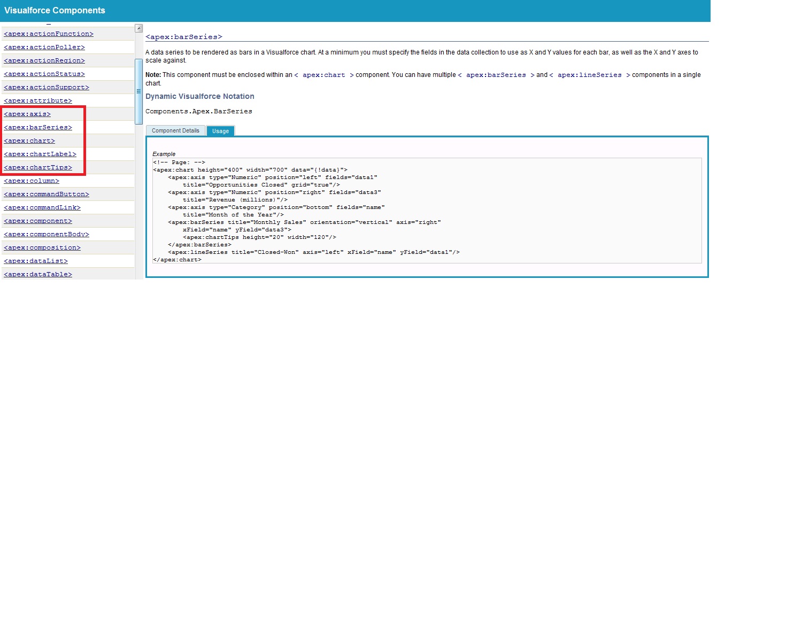Click the Components.Apex.BarSeries notation text
The image size is (802, 628).
click(x=199, y=111)
